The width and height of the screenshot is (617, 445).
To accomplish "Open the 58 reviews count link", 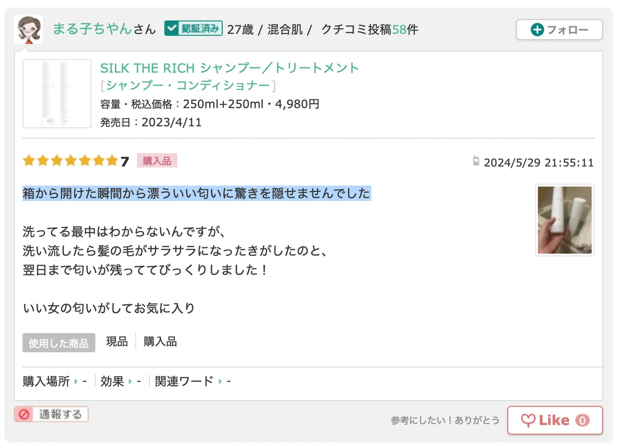I will (399, 29).
